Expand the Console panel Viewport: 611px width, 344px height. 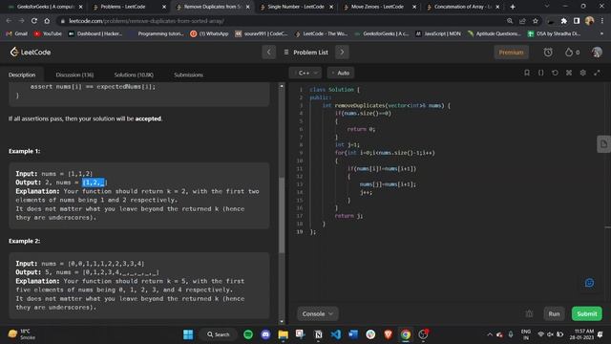pyautogui.click(x=318, y=313)
